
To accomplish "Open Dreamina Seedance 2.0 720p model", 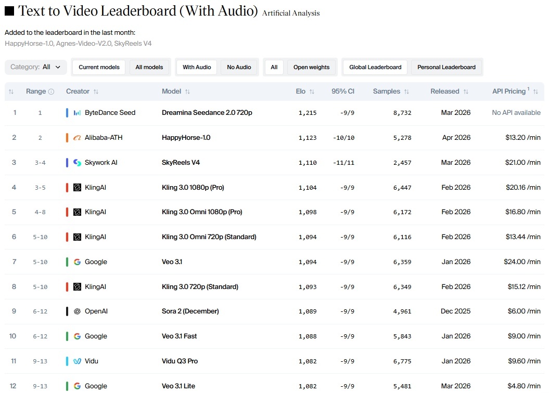I will click(x=207, y=113).
